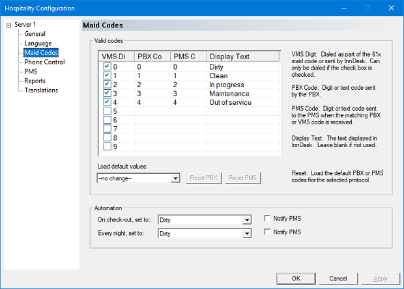Image resolution: width=404 pixels, height=289 pixels.
Task: Click the OK button
Action: click(x=296, y=278)
